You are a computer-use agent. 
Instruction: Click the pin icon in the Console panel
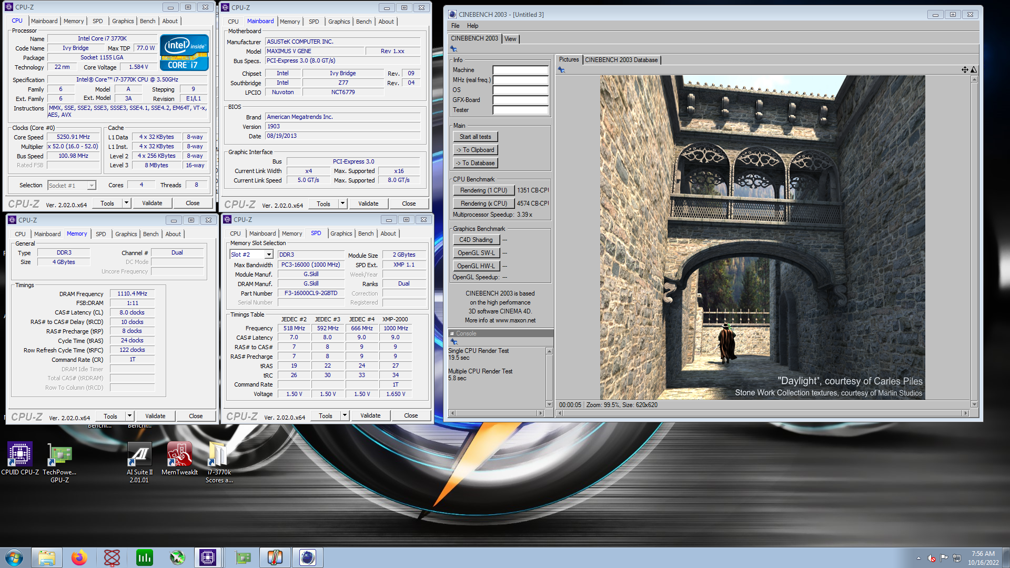tap(454, 342)
